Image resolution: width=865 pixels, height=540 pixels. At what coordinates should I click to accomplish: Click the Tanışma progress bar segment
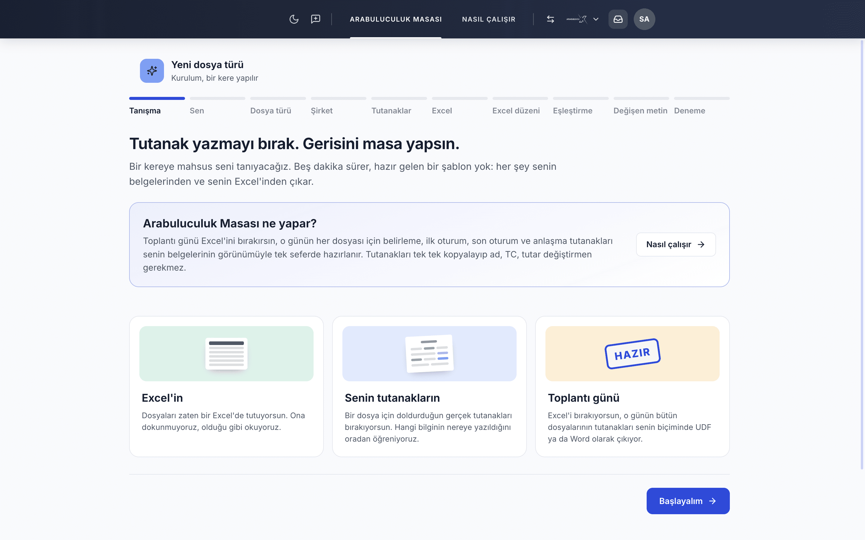[157, 98]
